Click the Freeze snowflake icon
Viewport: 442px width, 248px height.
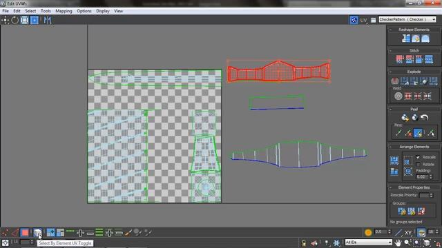[x=336, y=242]
